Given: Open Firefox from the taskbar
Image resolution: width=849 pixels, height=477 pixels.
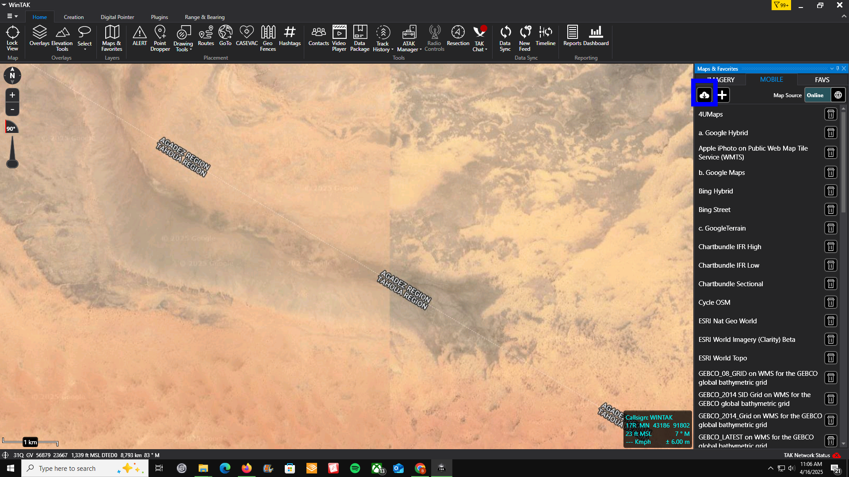Looking at the screenshot, I should [x=246, y=468].
